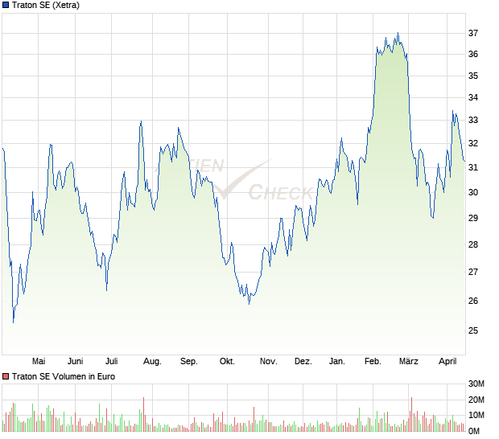This screenshot has width=499, height=439.
Task: Click the 'Jan.' month axis label
Action: pyautogui.click(x=337, y=362)
